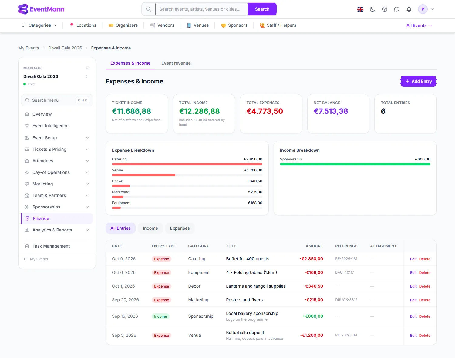
Task: Go to Locations
Action: pyautogui.click(x=83, y=25)
